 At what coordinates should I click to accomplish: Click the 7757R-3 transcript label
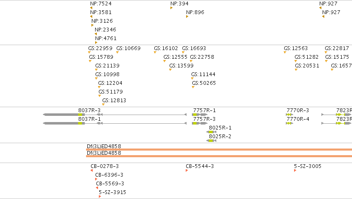[x=204, y=119]
